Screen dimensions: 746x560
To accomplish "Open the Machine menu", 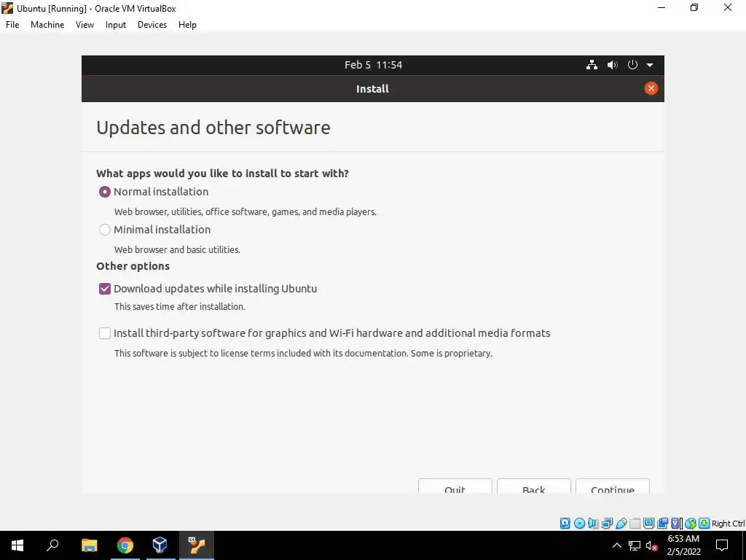I will click(47, 25).
